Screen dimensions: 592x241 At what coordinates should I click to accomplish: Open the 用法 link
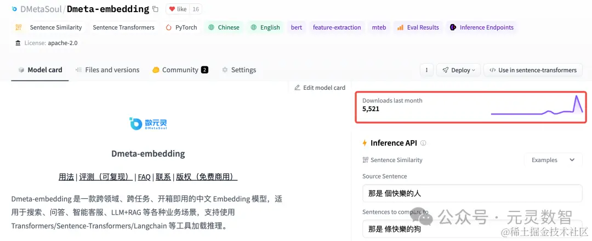click(66, 177)
